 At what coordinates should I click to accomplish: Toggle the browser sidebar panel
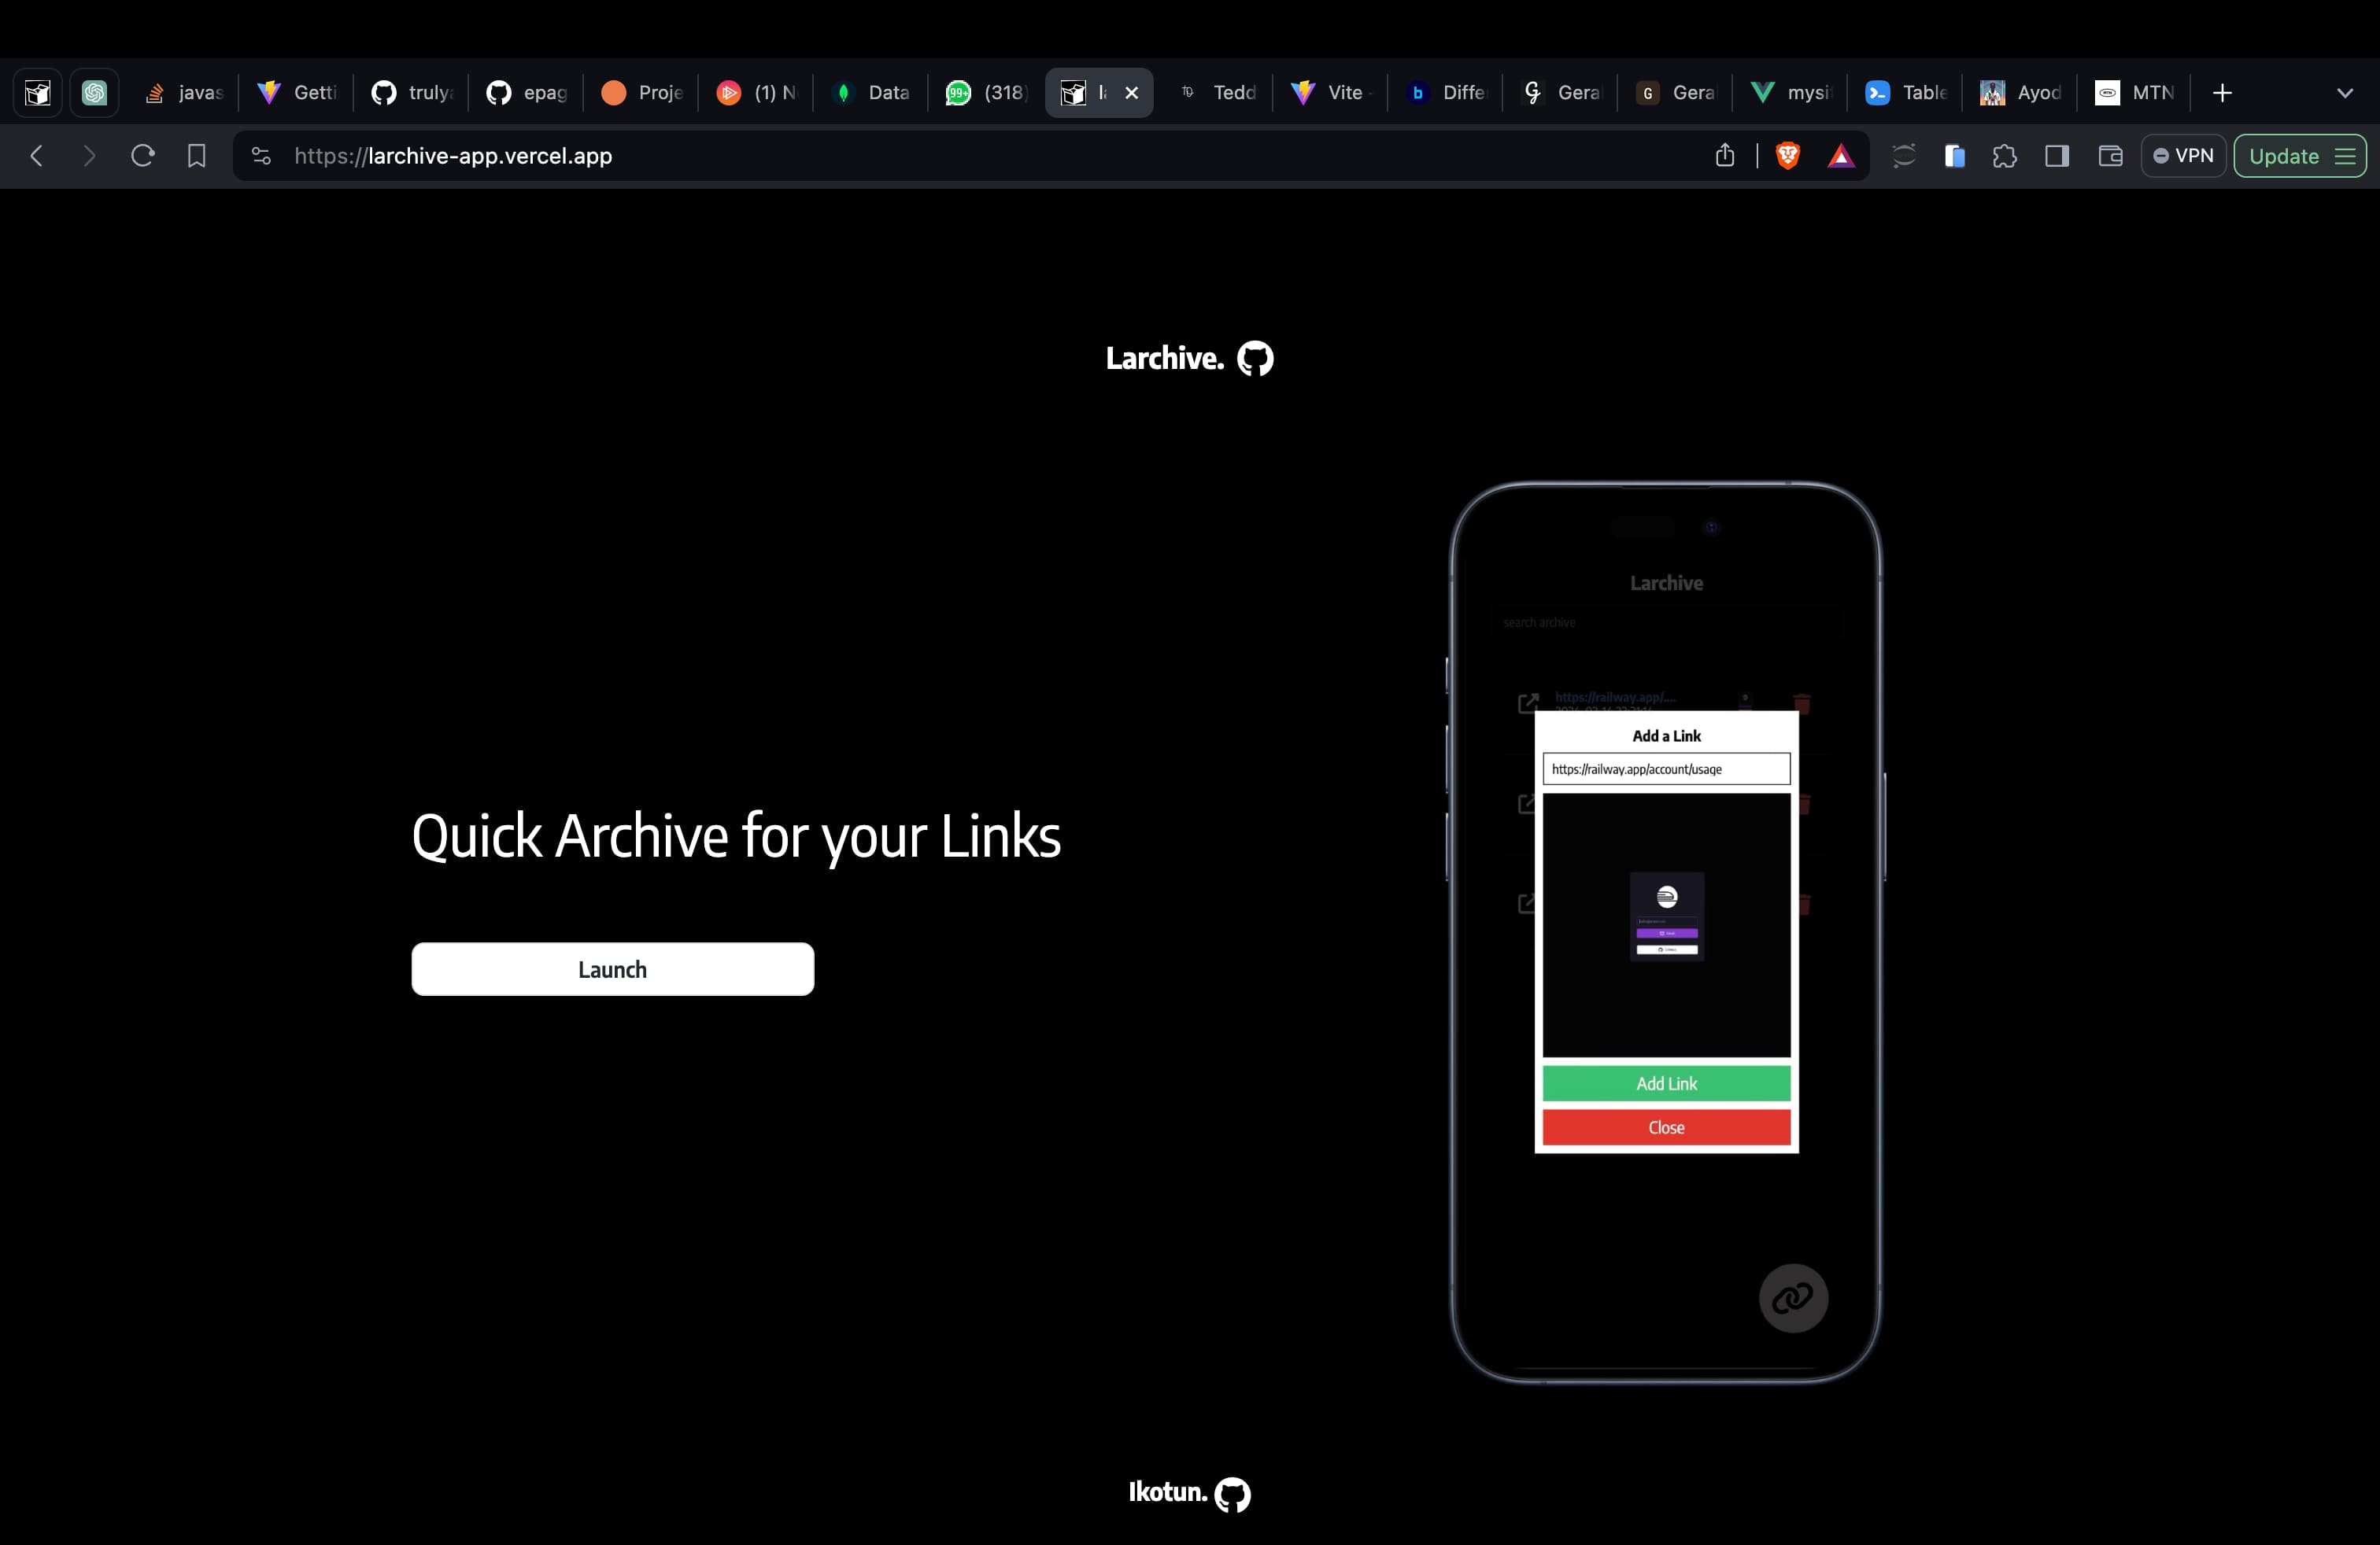coord(2057,156)
